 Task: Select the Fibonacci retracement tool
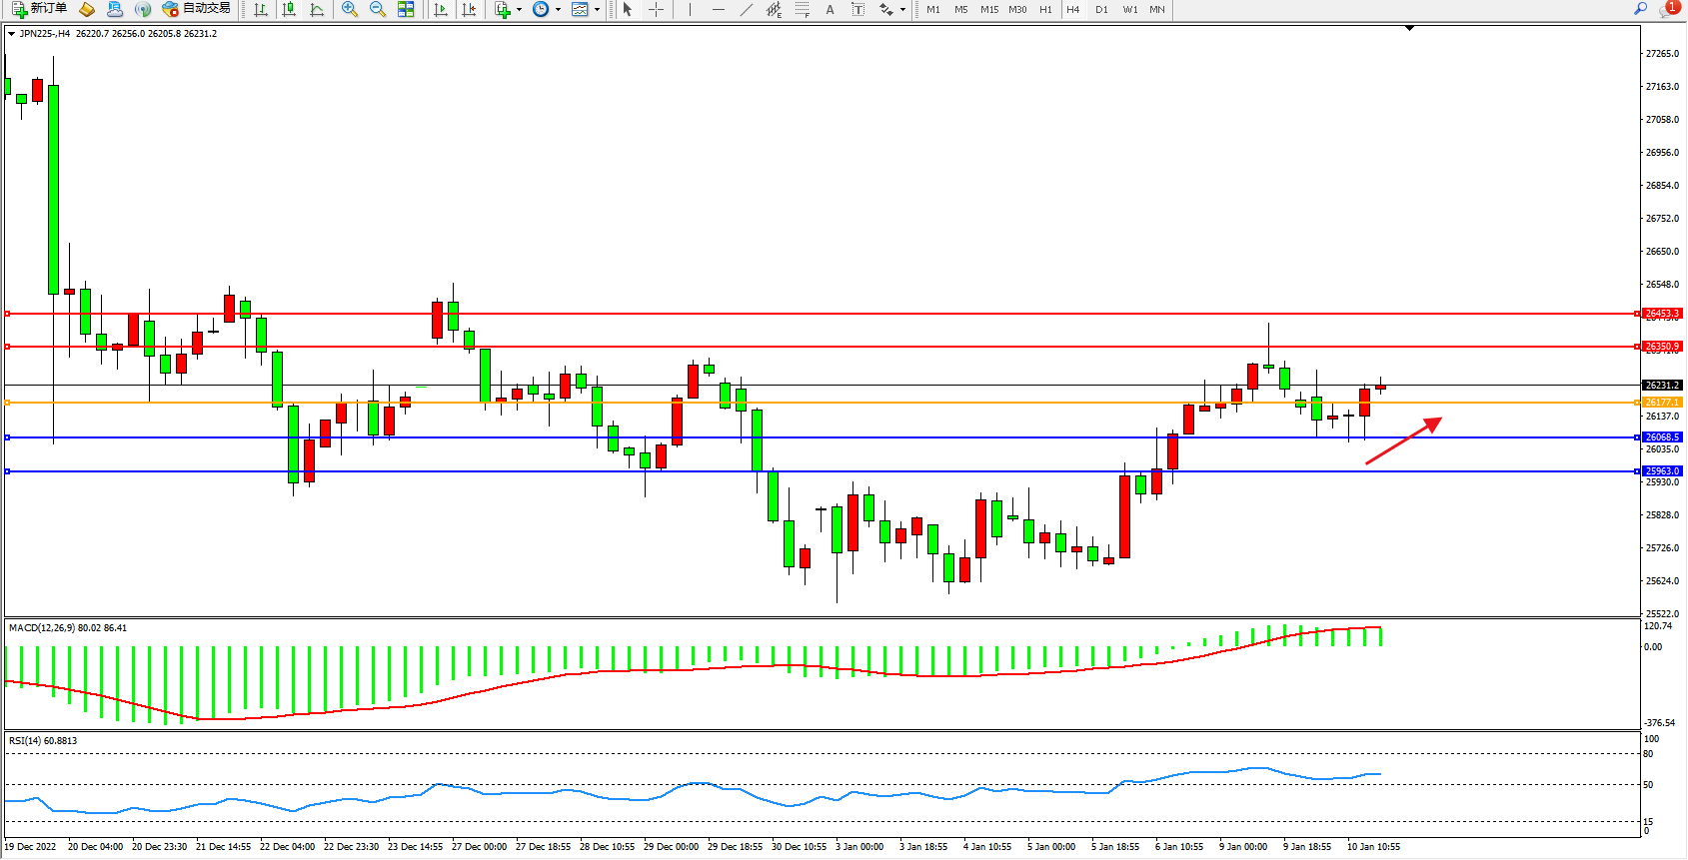(x=802, y=9)
